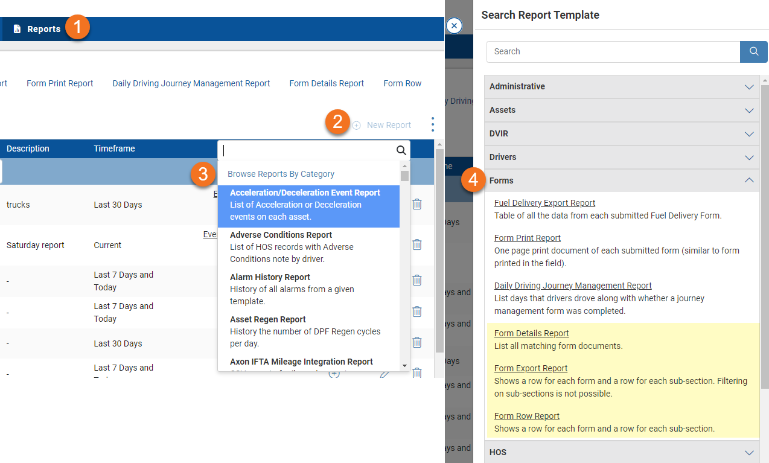Viewport: 769px width, 463px height.
Task: Select Acceleration/Deceleration Event Report from the dropdown list
Action: pyautogui.click(x=305, y=205)
